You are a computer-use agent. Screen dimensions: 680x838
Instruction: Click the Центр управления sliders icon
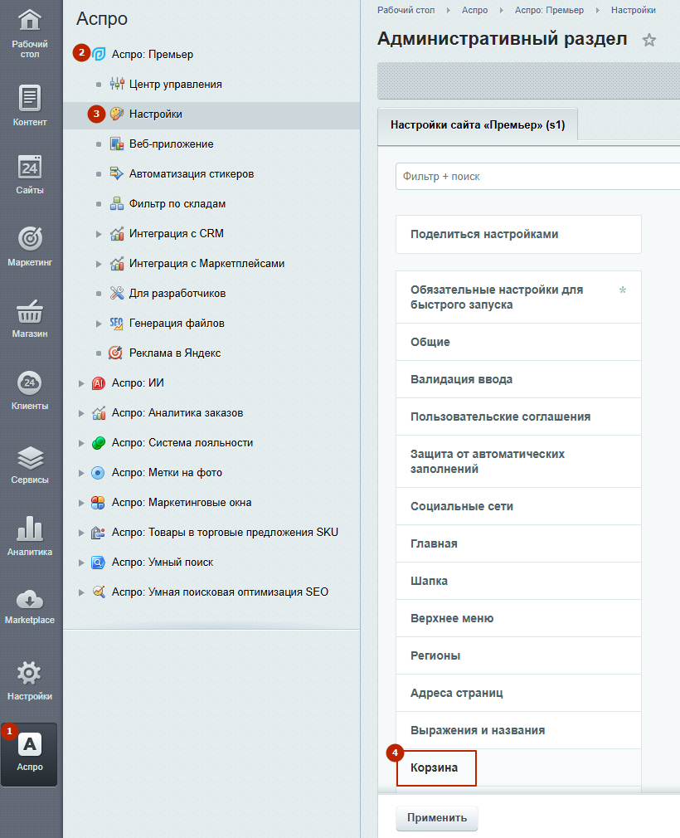point(116,84)
